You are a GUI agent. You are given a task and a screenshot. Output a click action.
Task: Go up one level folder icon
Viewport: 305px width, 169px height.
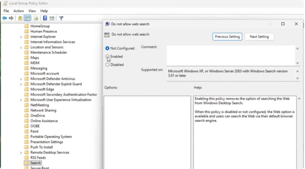click(20, 18)
